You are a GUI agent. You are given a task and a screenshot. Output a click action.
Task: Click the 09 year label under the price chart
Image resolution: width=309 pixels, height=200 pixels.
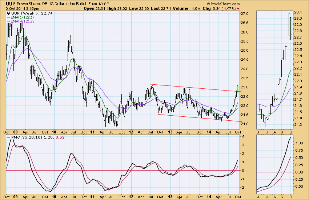pos(15,132)
